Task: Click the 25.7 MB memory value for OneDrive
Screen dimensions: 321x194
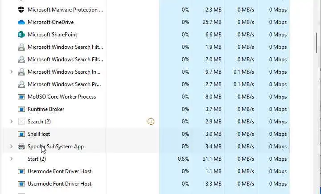Action: click(x=212, y=22)
